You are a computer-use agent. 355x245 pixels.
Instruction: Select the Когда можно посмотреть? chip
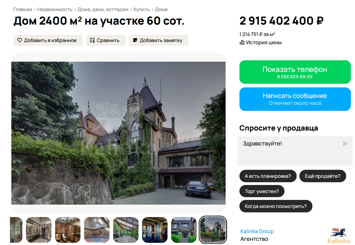(x=276, y=206)
